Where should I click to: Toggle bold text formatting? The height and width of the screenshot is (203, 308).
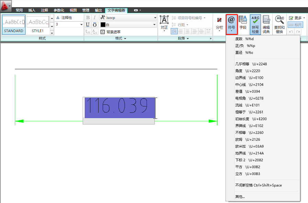pos(88,17)
